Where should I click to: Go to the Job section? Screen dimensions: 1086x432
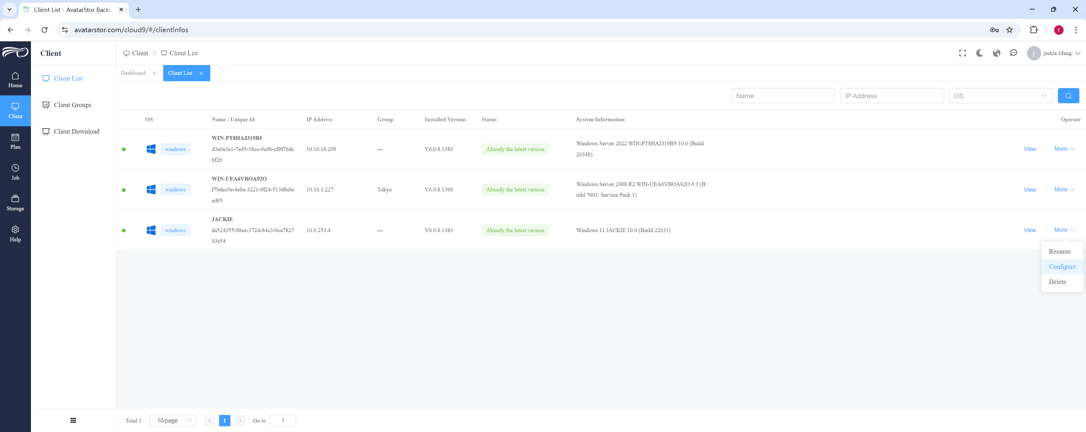(x=15, y=172)
